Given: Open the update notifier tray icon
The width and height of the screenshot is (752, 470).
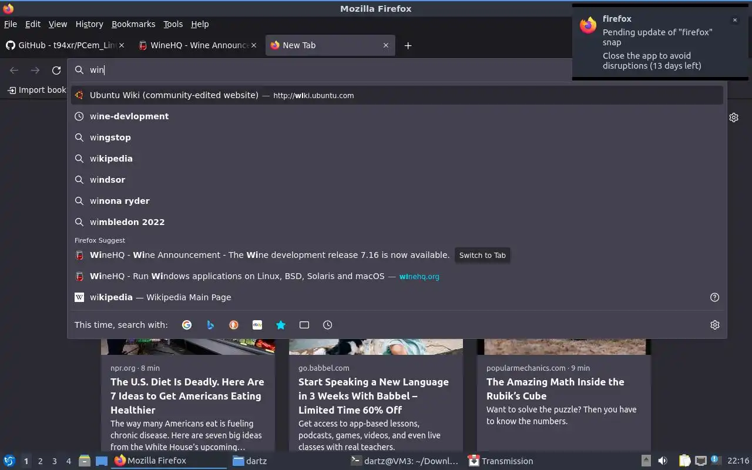Looking at the screenshot, I should (715, 460).
